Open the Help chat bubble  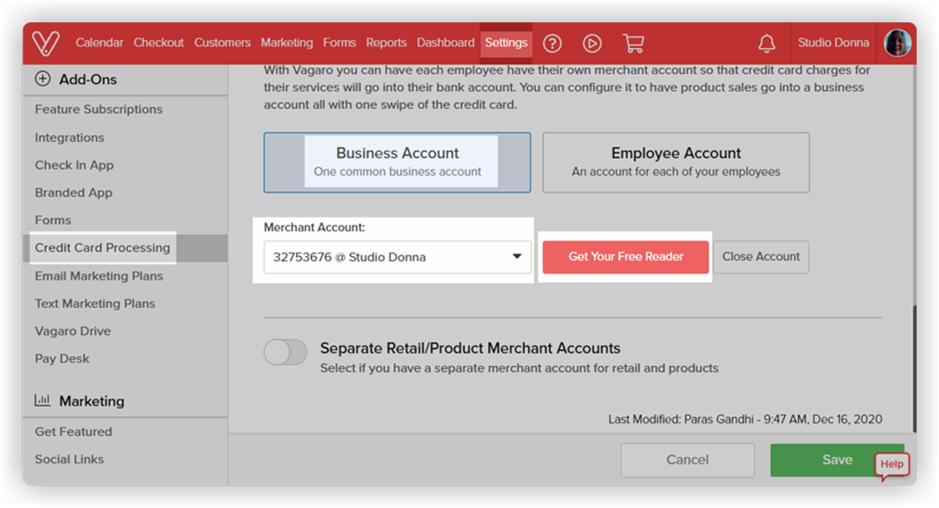(x=893, y=465)
